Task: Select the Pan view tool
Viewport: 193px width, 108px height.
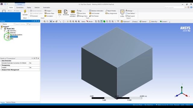Action: point(68,21)
